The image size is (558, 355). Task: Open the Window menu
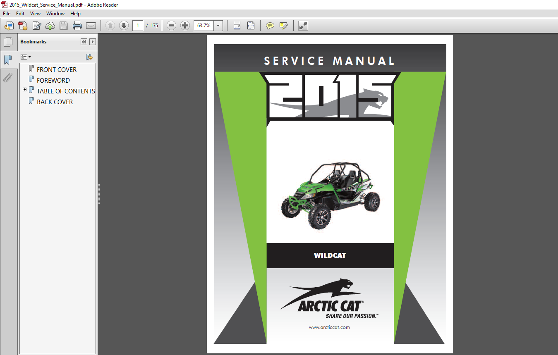coord(55,14)
